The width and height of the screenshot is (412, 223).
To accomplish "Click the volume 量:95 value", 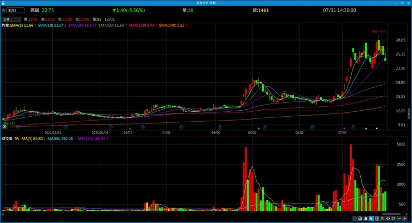I will click(97, 19).
